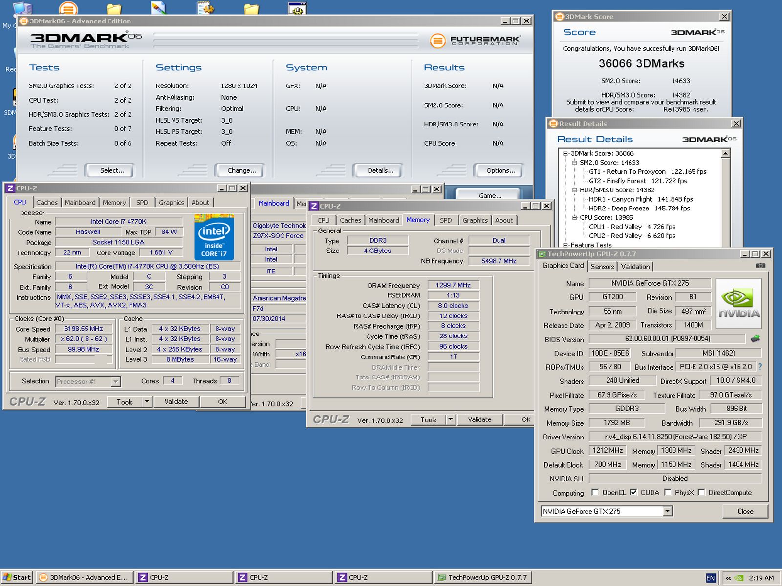Image resolution: width=782 pixels, height=586 pixels.
Task: Open the first folder desktop icon
Action: 113,9
